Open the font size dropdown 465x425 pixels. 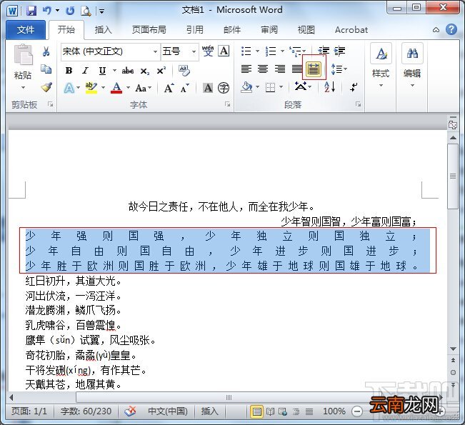click(x=194, y=51)
